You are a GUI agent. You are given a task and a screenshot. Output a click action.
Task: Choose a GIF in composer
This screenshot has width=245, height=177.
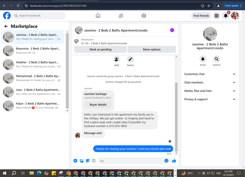coord(94,161)
